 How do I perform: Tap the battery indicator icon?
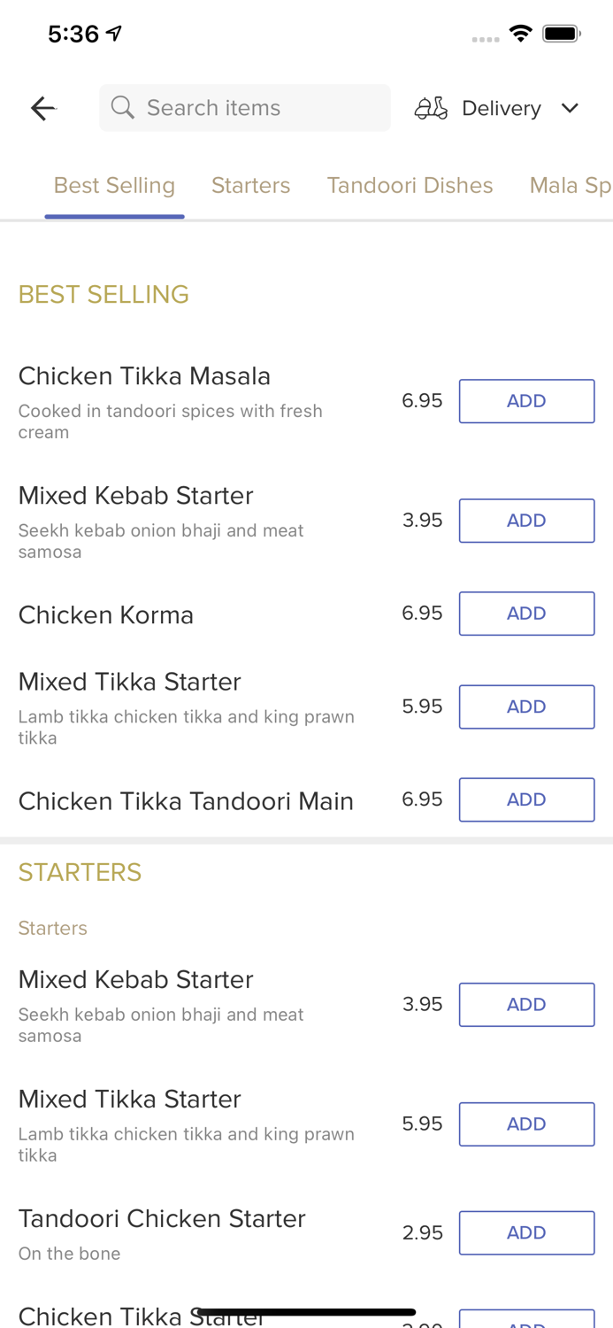tap(561, 32)
